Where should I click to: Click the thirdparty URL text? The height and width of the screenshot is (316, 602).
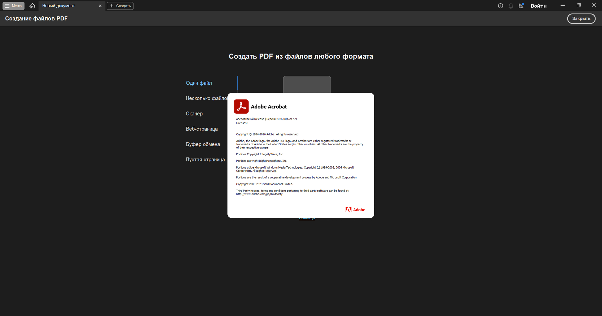tap(260, 194)
